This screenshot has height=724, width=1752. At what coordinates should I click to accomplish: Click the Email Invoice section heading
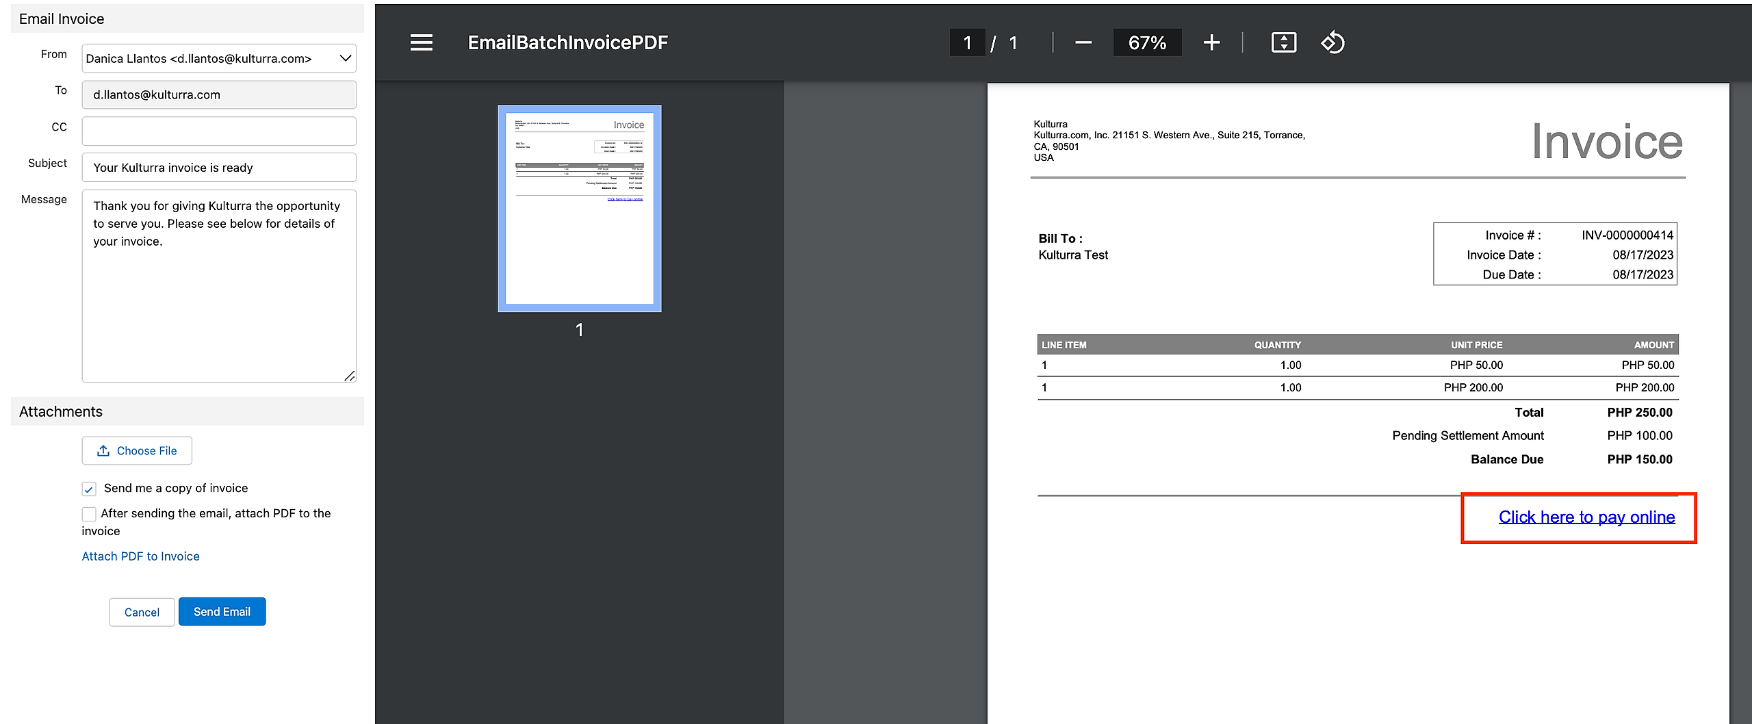pos(62,18)
